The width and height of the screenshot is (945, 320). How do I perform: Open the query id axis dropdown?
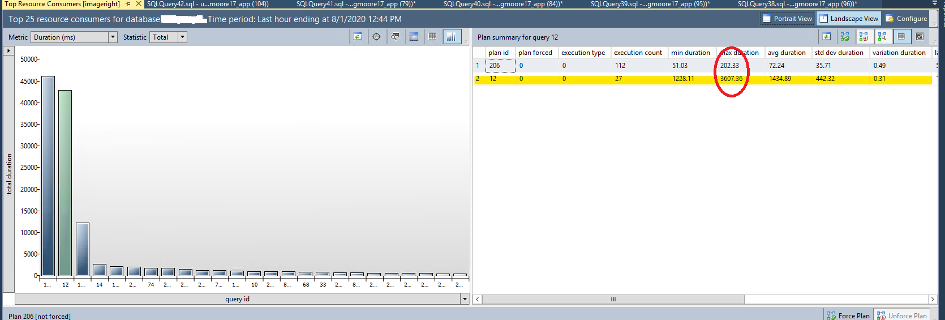pyautogui.click(x=465, y=299)
